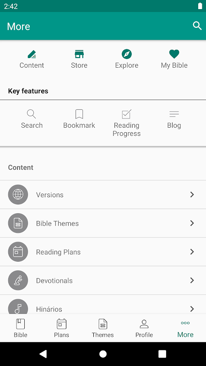Switch to the Themes tab
The width and height of the screenshot is (206, 366).
point(103,328)
